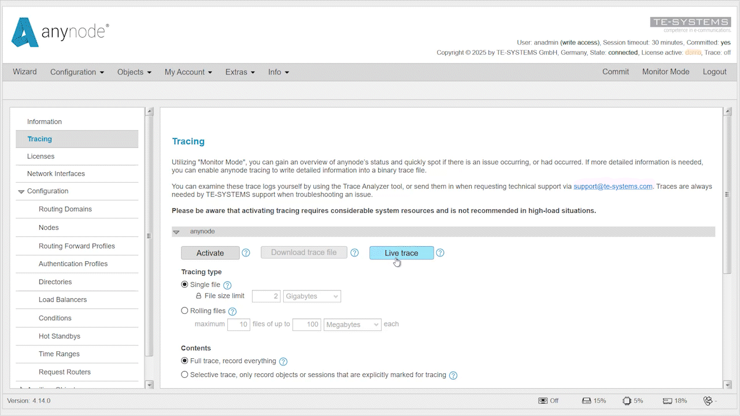Viewport: 740px width, 416px height.
Task: Click the call activity icon in status bar
Action: (708, 400)
